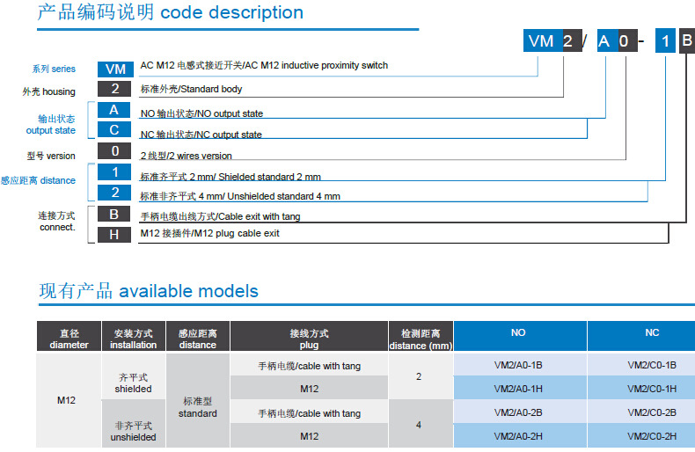Open model VM2/C0-1H
The width and height of the screenshot is (695, 452).
coord(652,389)
